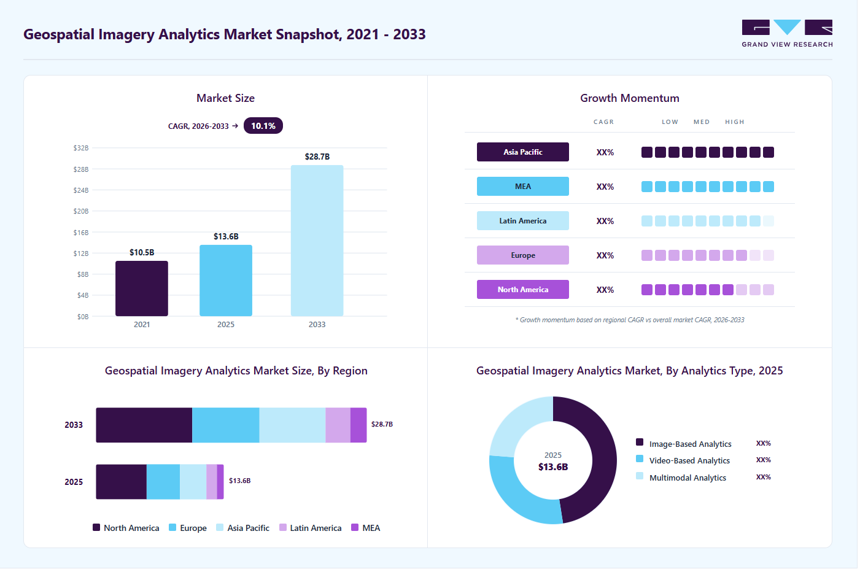Click the light Multimodal donut segment

516,422
